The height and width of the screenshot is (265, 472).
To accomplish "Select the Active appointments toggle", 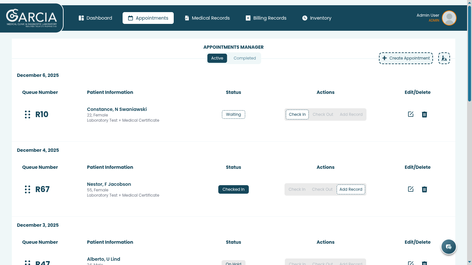I will [217, 58].
